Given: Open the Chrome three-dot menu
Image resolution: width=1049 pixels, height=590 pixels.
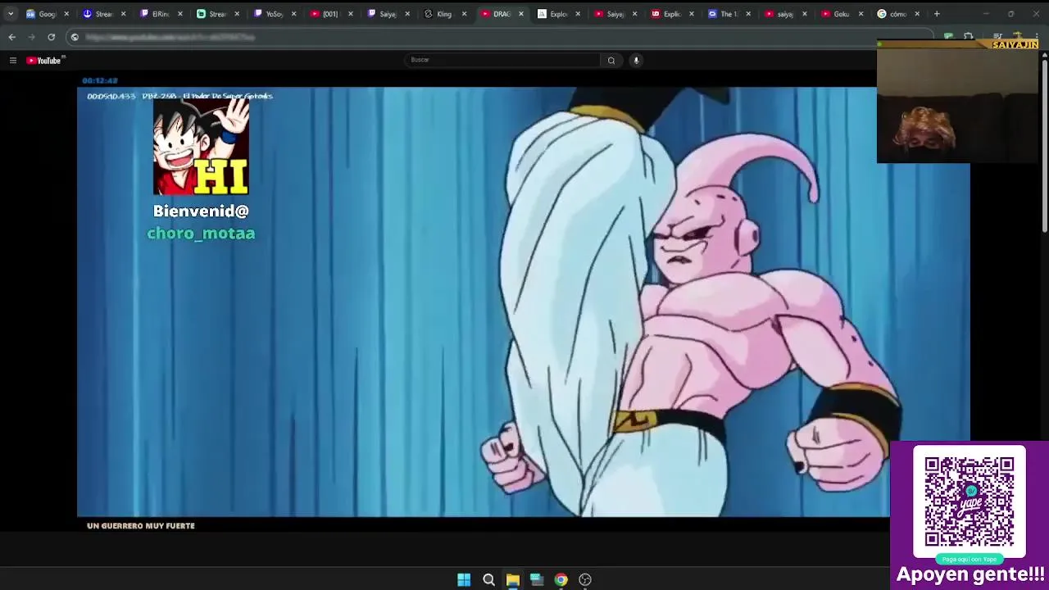Looking at the screenshot, I should point(1038,37).
